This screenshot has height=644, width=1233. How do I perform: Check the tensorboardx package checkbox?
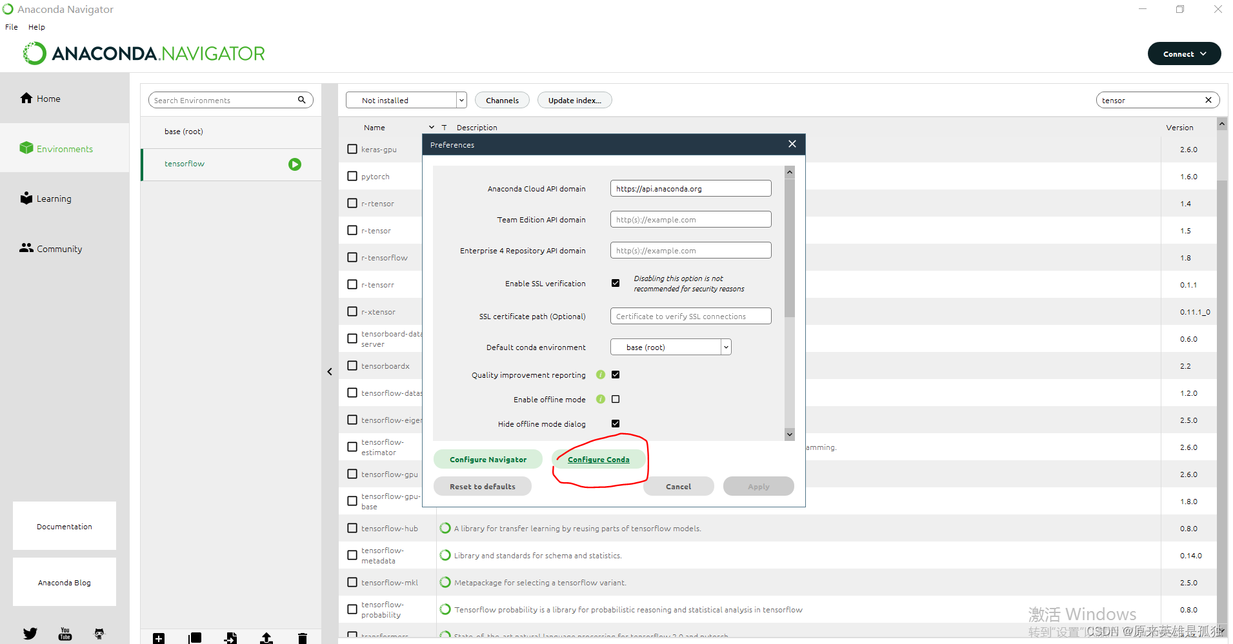[352, 366]
